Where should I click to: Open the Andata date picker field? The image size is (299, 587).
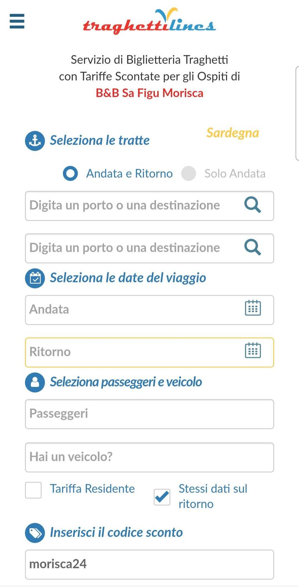(149, 310)
